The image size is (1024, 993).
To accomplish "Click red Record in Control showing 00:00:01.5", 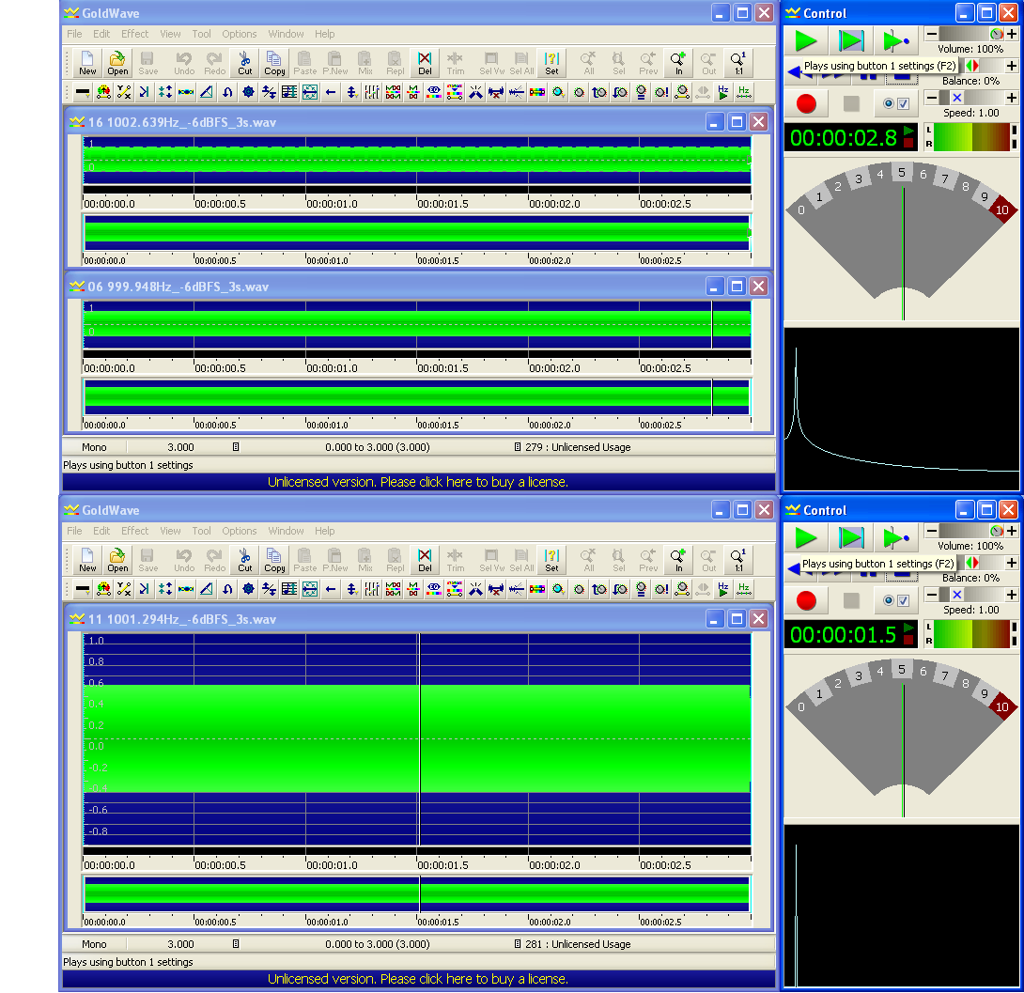I will click(806, 600).
